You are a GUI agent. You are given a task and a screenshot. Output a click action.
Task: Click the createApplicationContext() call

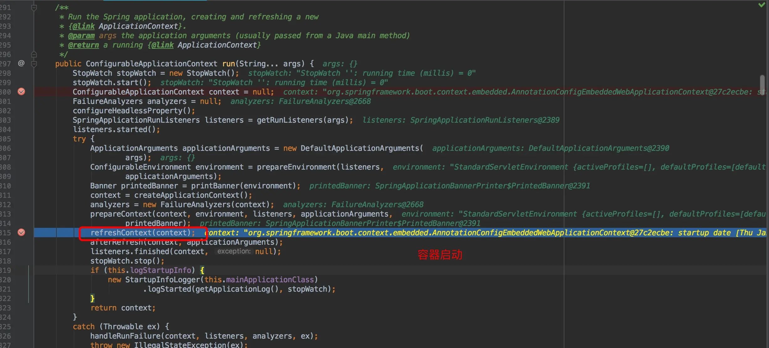pos(187,195)
